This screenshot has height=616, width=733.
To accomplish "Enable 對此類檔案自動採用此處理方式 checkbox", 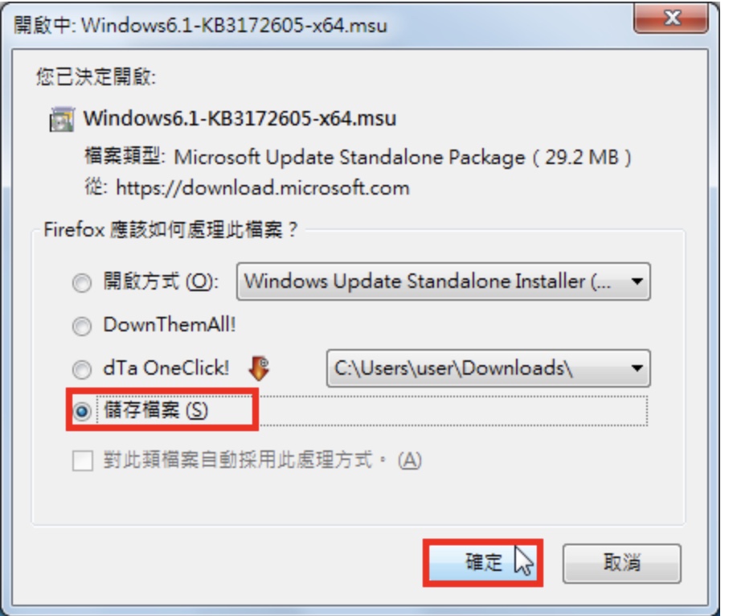I will point(83,461).
